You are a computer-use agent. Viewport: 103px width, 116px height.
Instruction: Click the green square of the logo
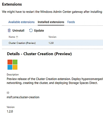pos(15,62)
